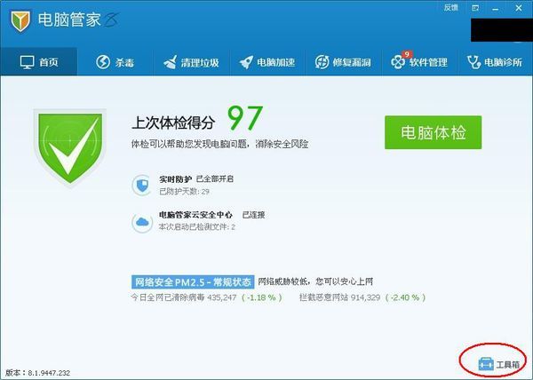Click the 反馈 feedback link
Viewport: 533px width, 380px height.
coord(450,7)
